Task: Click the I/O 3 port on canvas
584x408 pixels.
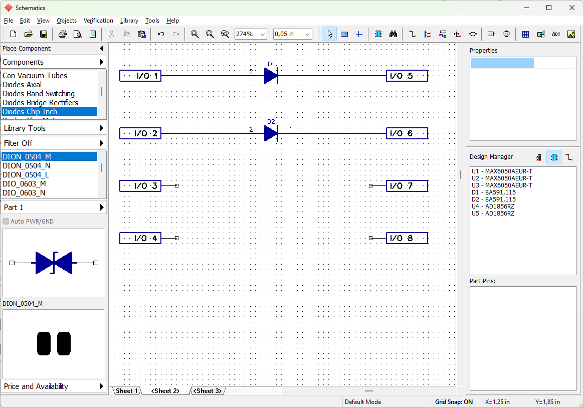Action: point(140,186)
